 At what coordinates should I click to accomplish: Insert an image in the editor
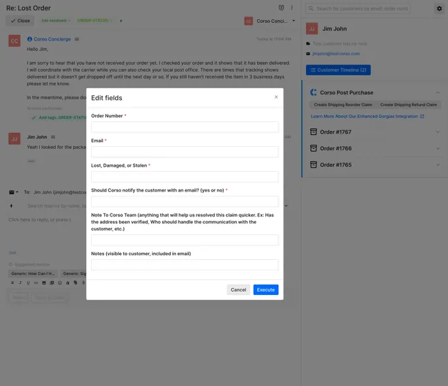44,283
